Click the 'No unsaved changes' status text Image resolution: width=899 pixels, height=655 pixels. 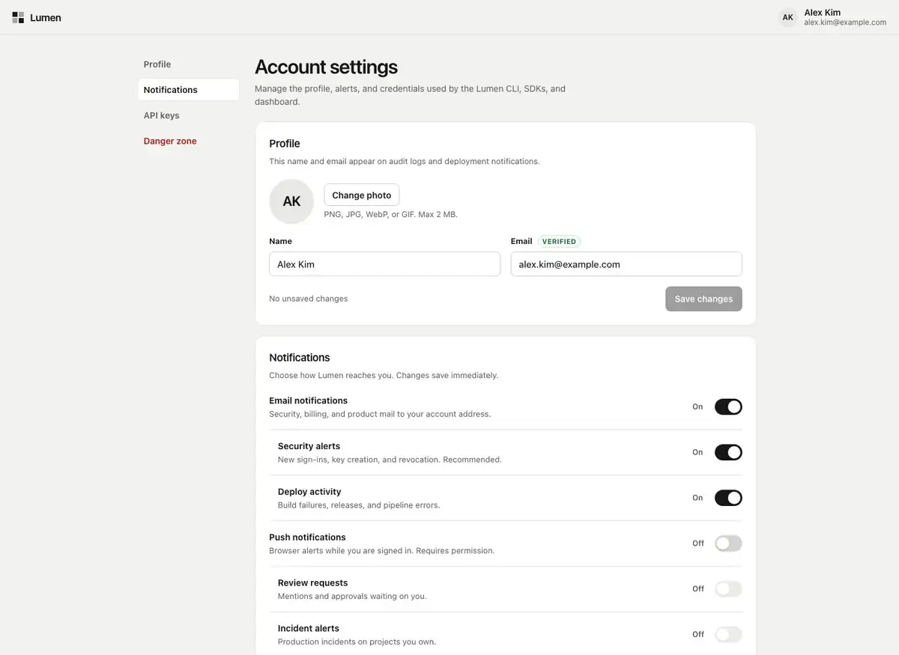(x=309, y=299)
